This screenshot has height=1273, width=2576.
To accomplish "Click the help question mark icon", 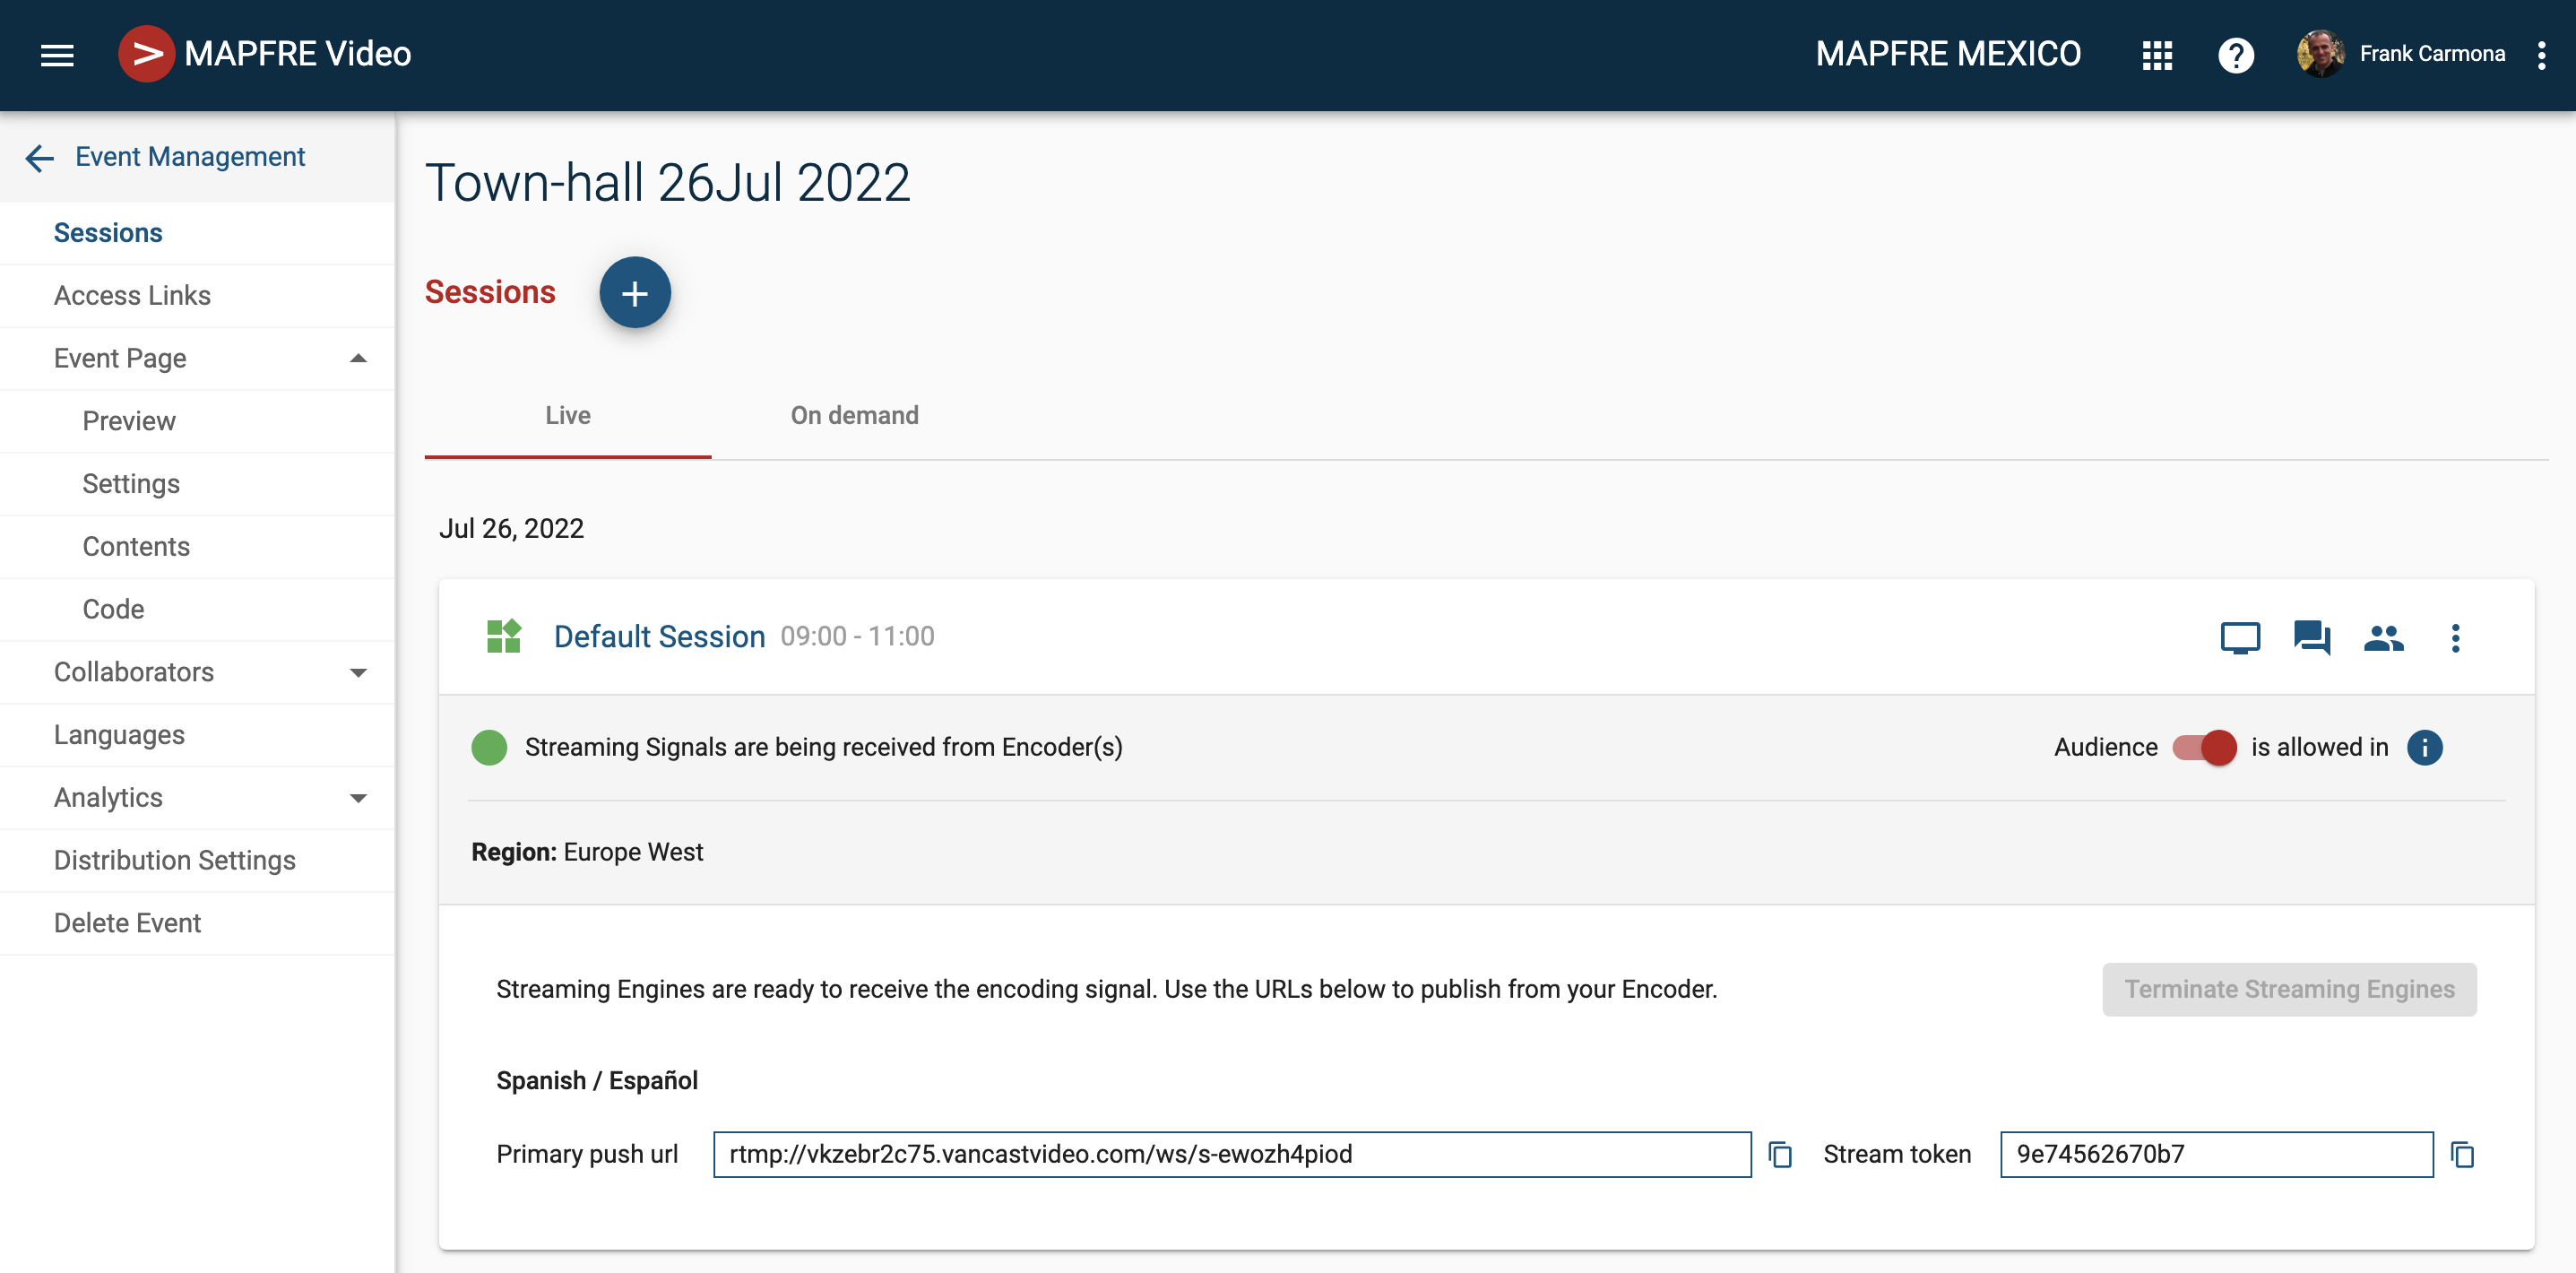I will click(x=2235, y=55).
